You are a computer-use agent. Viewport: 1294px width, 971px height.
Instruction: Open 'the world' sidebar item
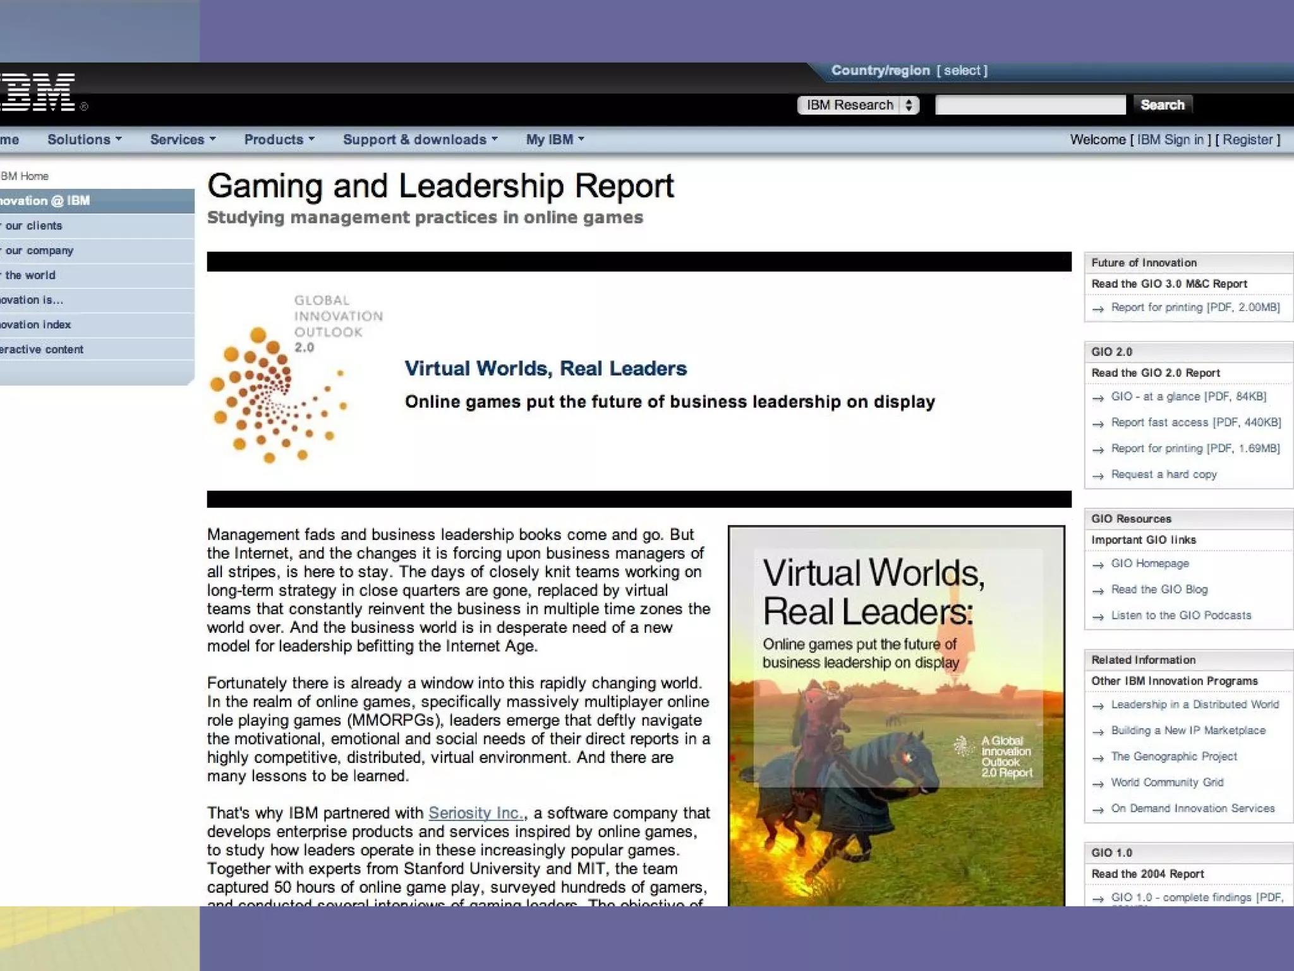(x=97, y=275)
